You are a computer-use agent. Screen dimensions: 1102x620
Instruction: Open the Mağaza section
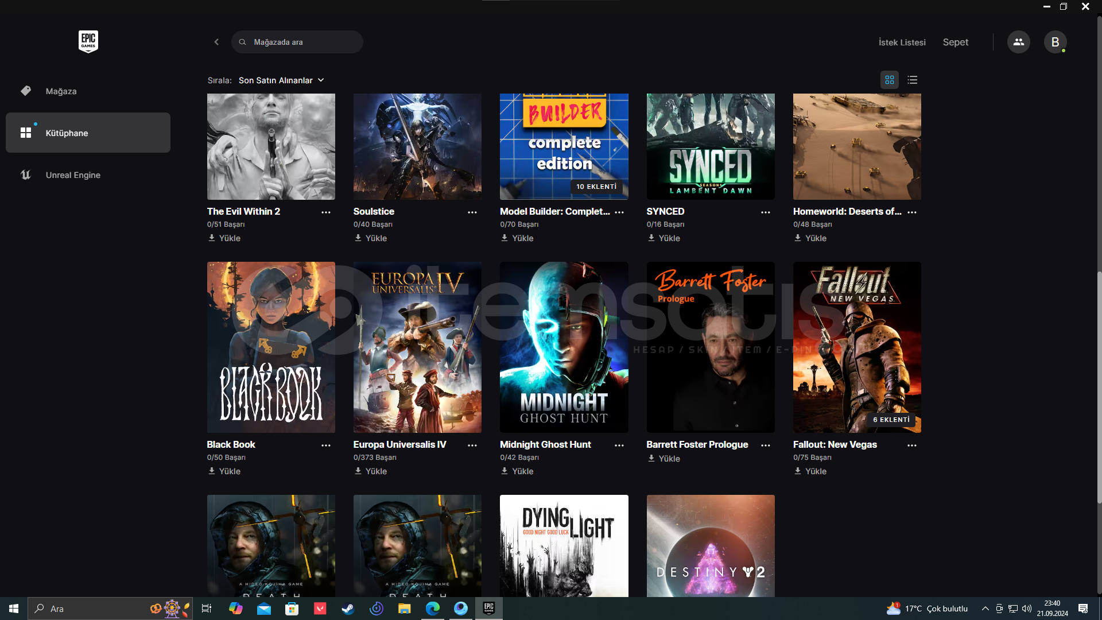pos(88,91)
